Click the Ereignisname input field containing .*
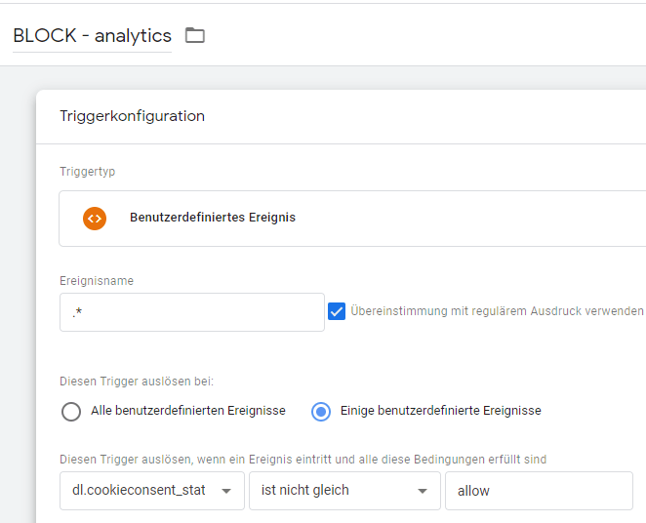This screenshot has width=646, height=523. [x=192, y=312]
